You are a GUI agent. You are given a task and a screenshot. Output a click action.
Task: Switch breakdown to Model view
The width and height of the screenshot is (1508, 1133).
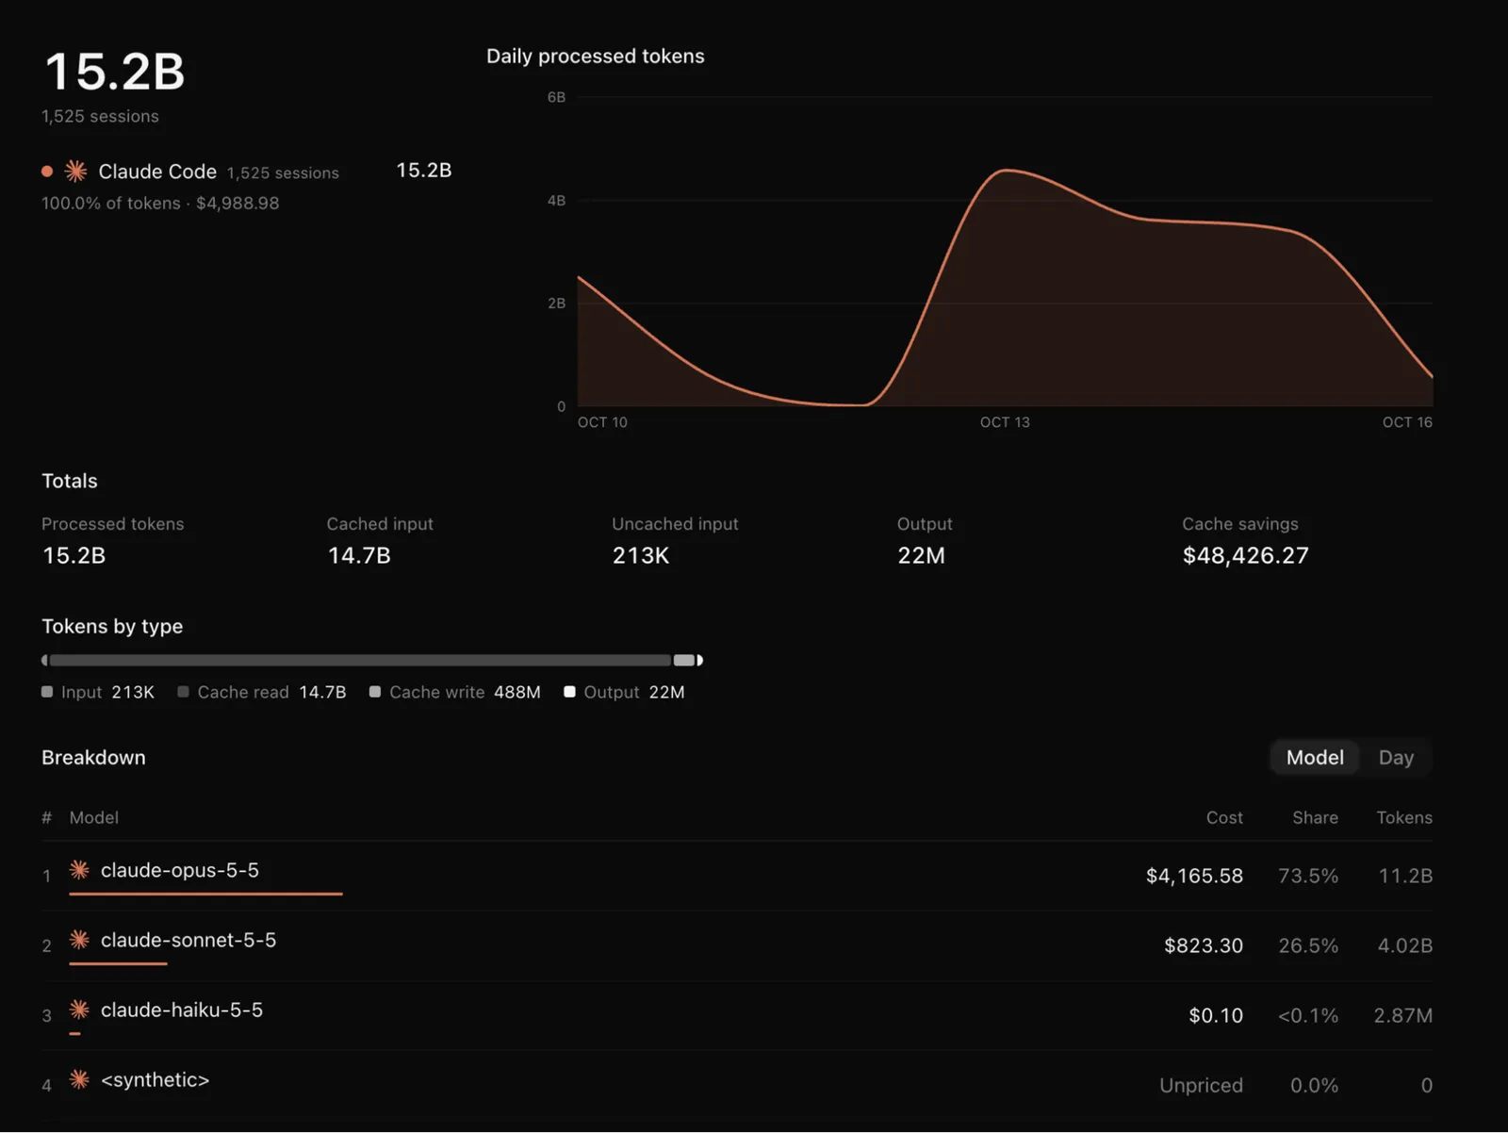pos(1315,757)
